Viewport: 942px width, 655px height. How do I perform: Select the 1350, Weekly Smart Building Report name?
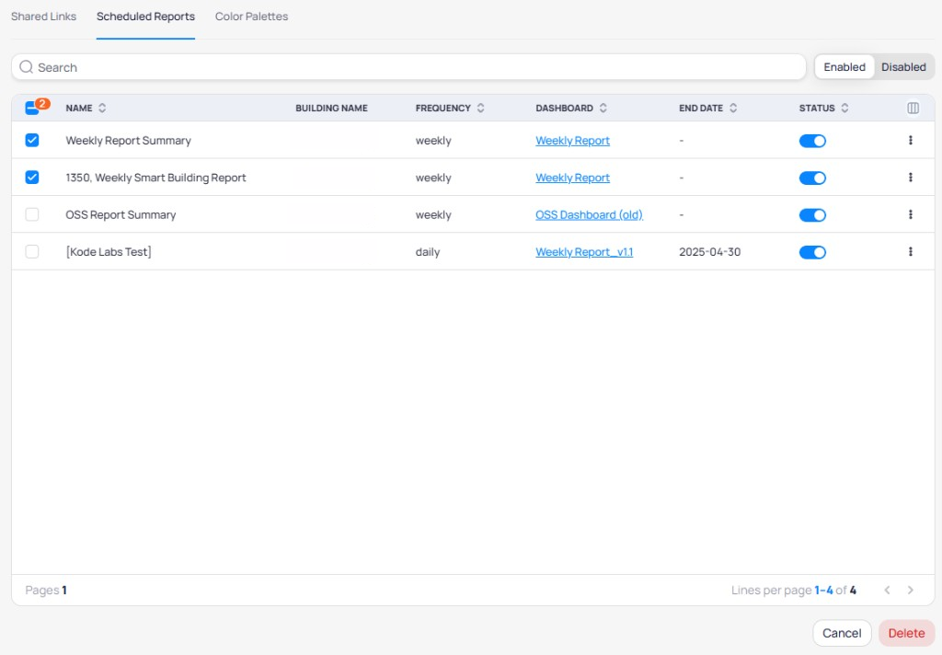tap(155, 178)
